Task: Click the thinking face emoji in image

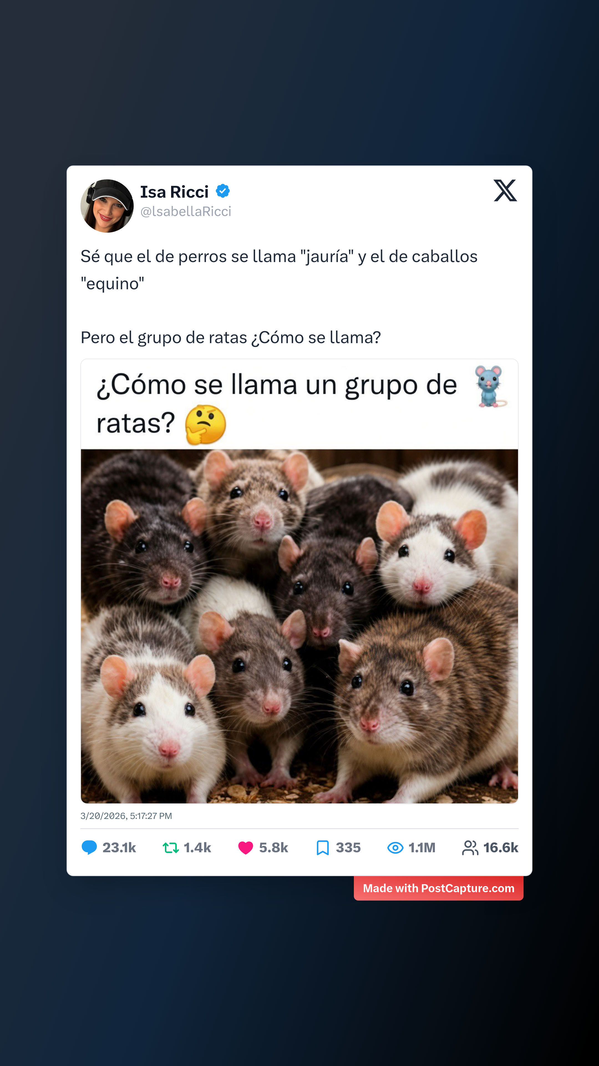Action: coord(205,424)
